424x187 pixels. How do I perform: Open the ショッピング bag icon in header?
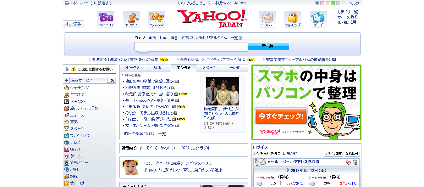coord(293,19)
